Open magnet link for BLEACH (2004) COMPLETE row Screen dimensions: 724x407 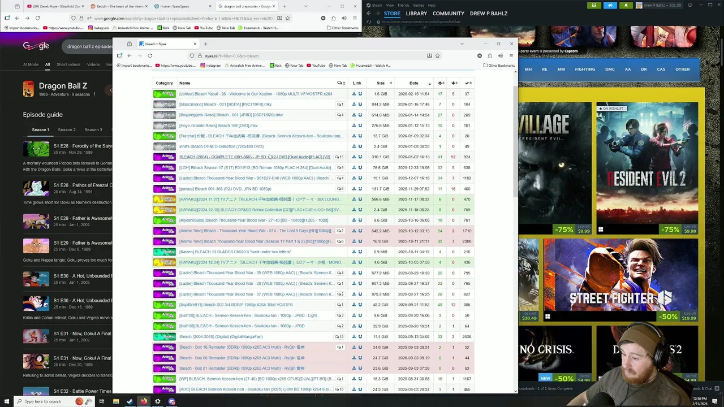coord(360,157)
